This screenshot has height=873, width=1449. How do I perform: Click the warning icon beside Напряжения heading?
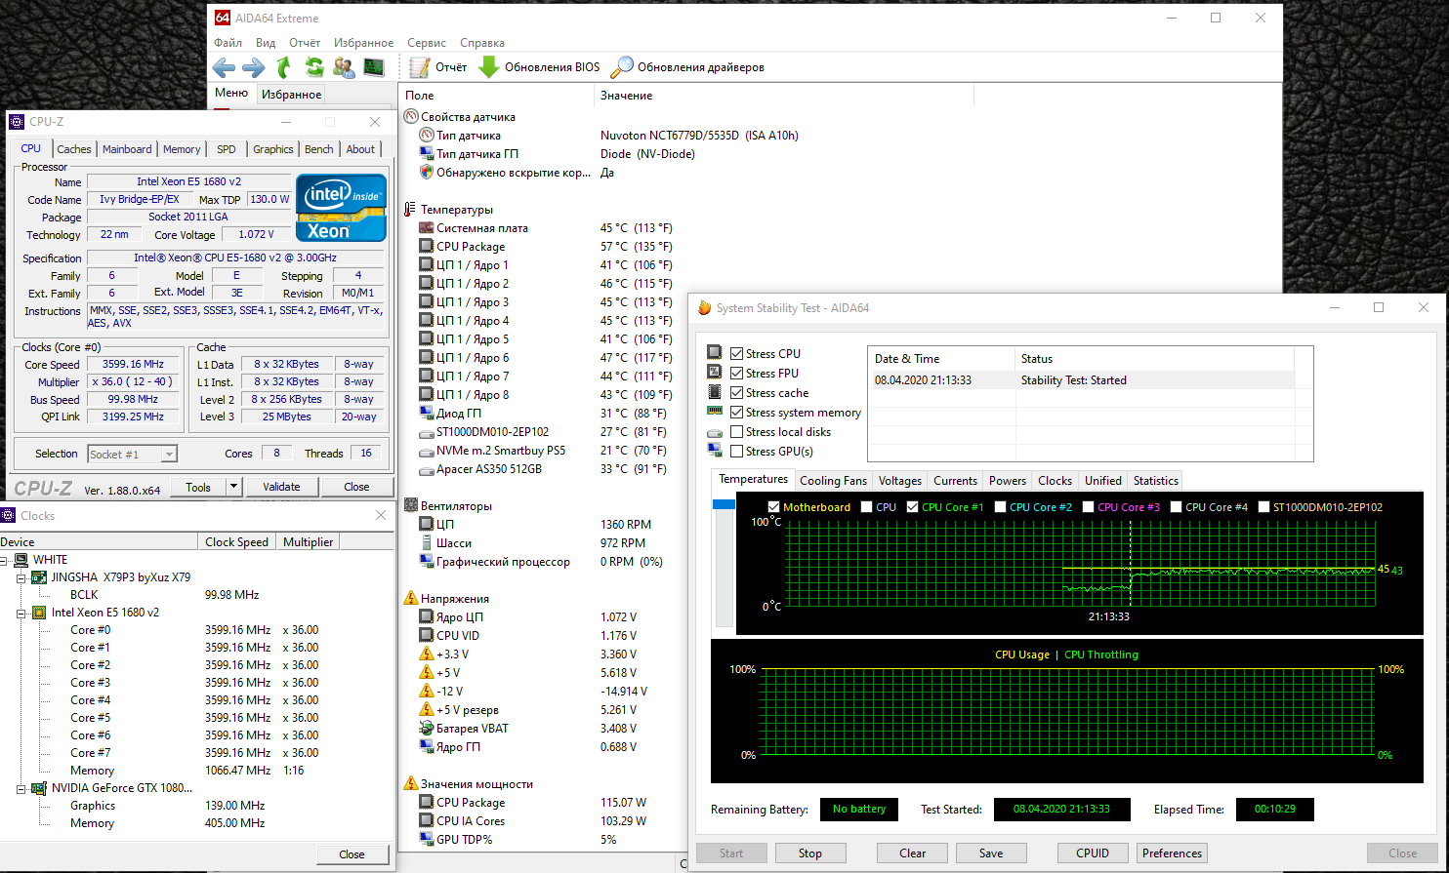411,599
